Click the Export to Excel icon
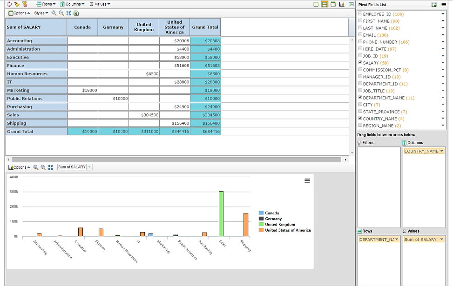 coord(76,13)
